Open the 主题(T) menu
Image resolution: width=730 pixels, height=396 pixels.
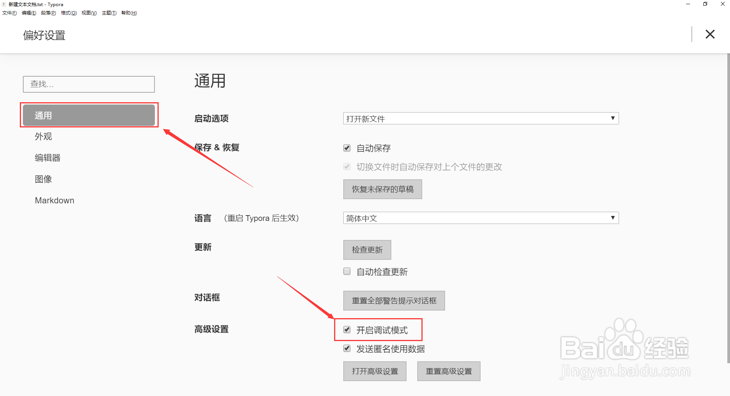109,13
